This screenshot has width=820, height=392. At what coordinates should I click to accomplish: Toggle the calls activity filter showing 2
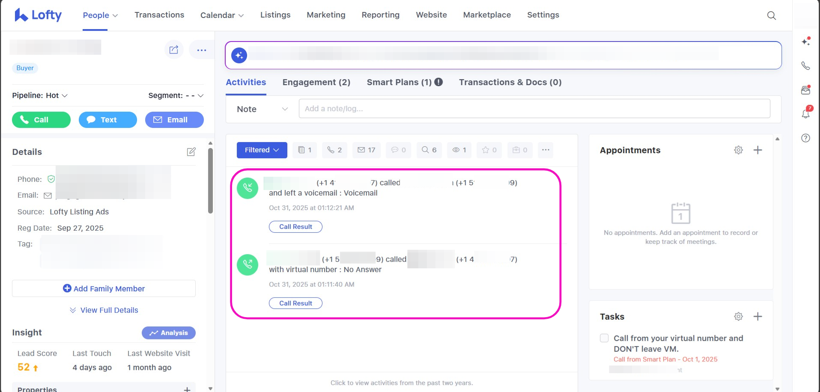(334, 150)
